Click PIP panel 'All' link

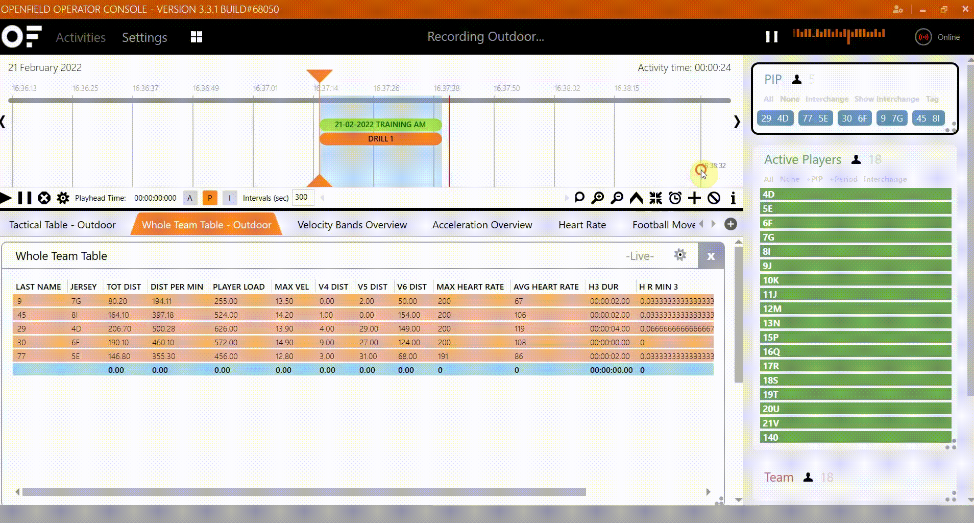[x=768, y=99]
